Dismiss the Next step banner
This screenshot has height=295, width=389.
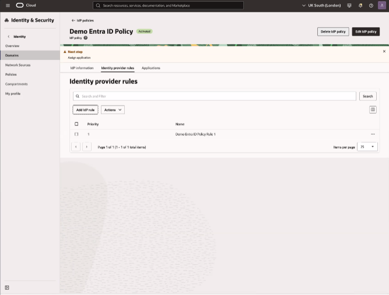pos(384,51)
